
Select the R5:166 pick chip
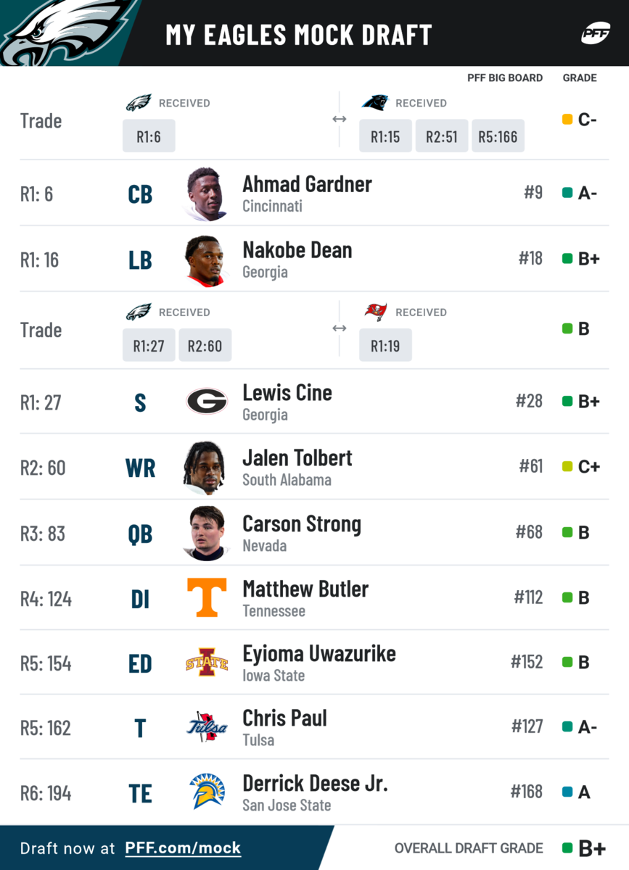[x=498, y=136]
